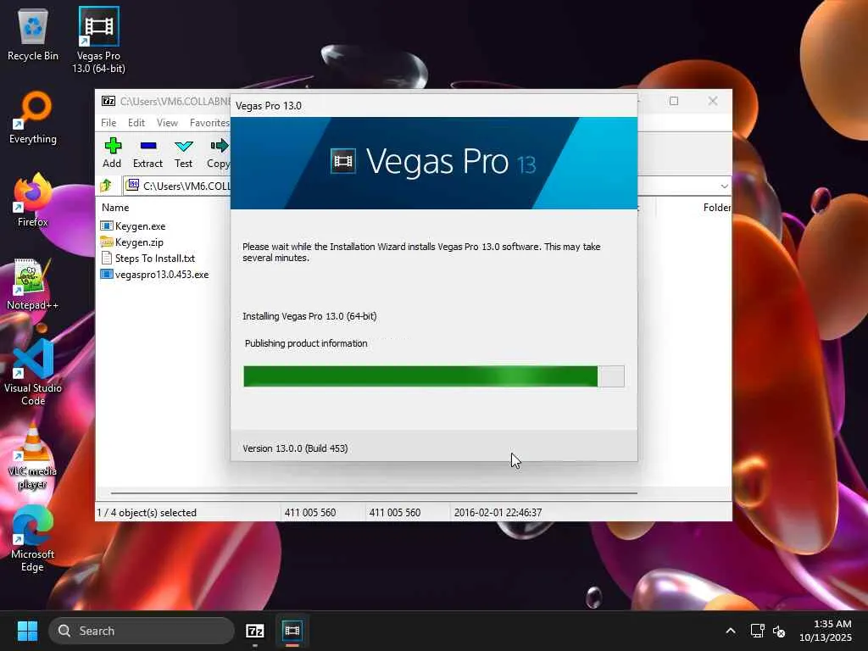868x651 pixels.
Task: Click the Extract tool in 7-Zip
Action: (147, 153)
